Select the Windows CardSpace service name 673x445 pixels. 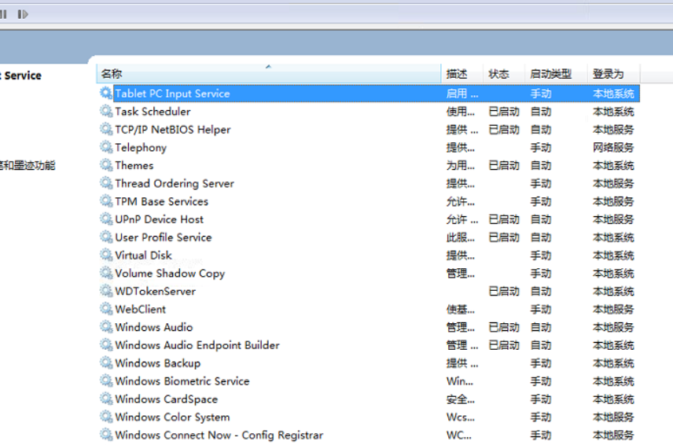tap(166, 399)
